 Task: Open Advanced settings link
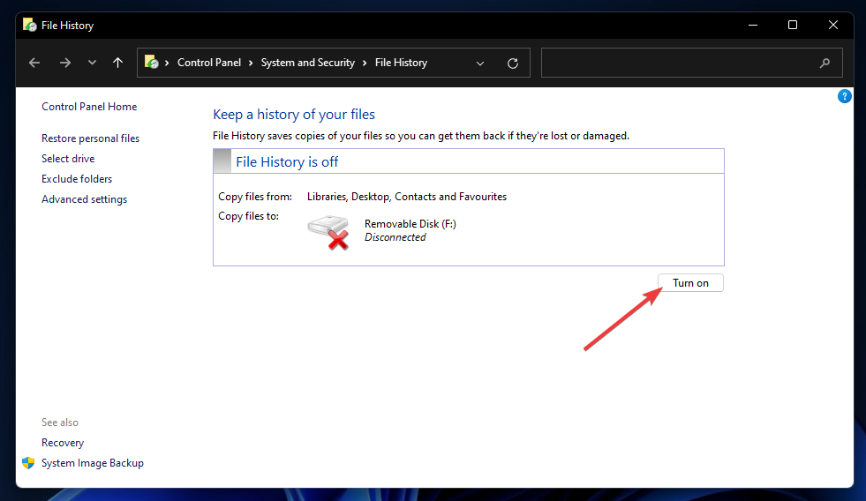84,199
